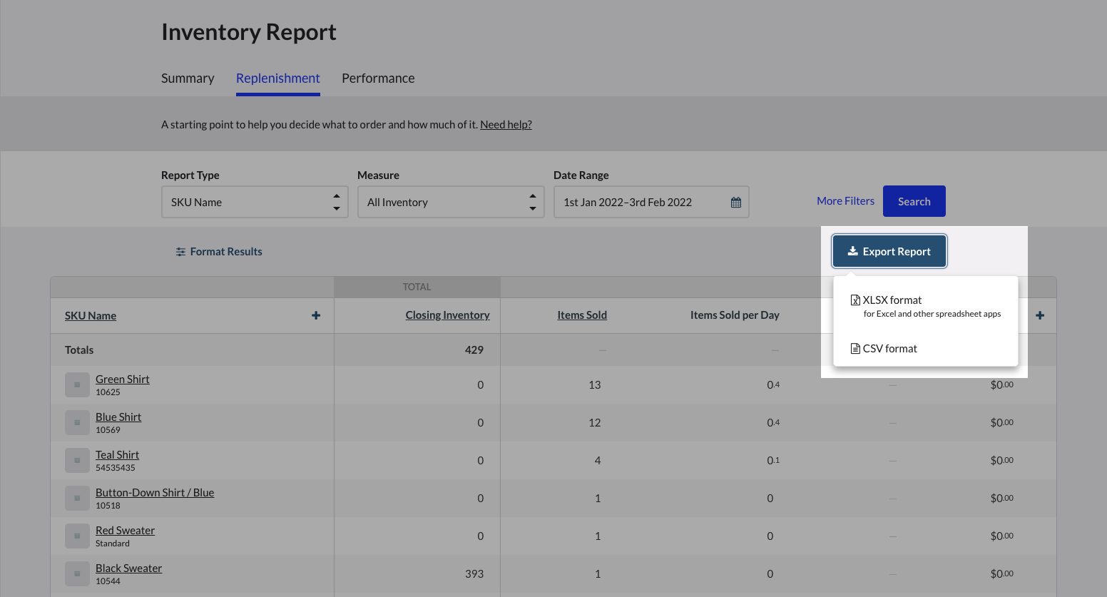Click the plus icon beside SKU Name header
This screenshot has height=597, width=1107.
point(316,315)
